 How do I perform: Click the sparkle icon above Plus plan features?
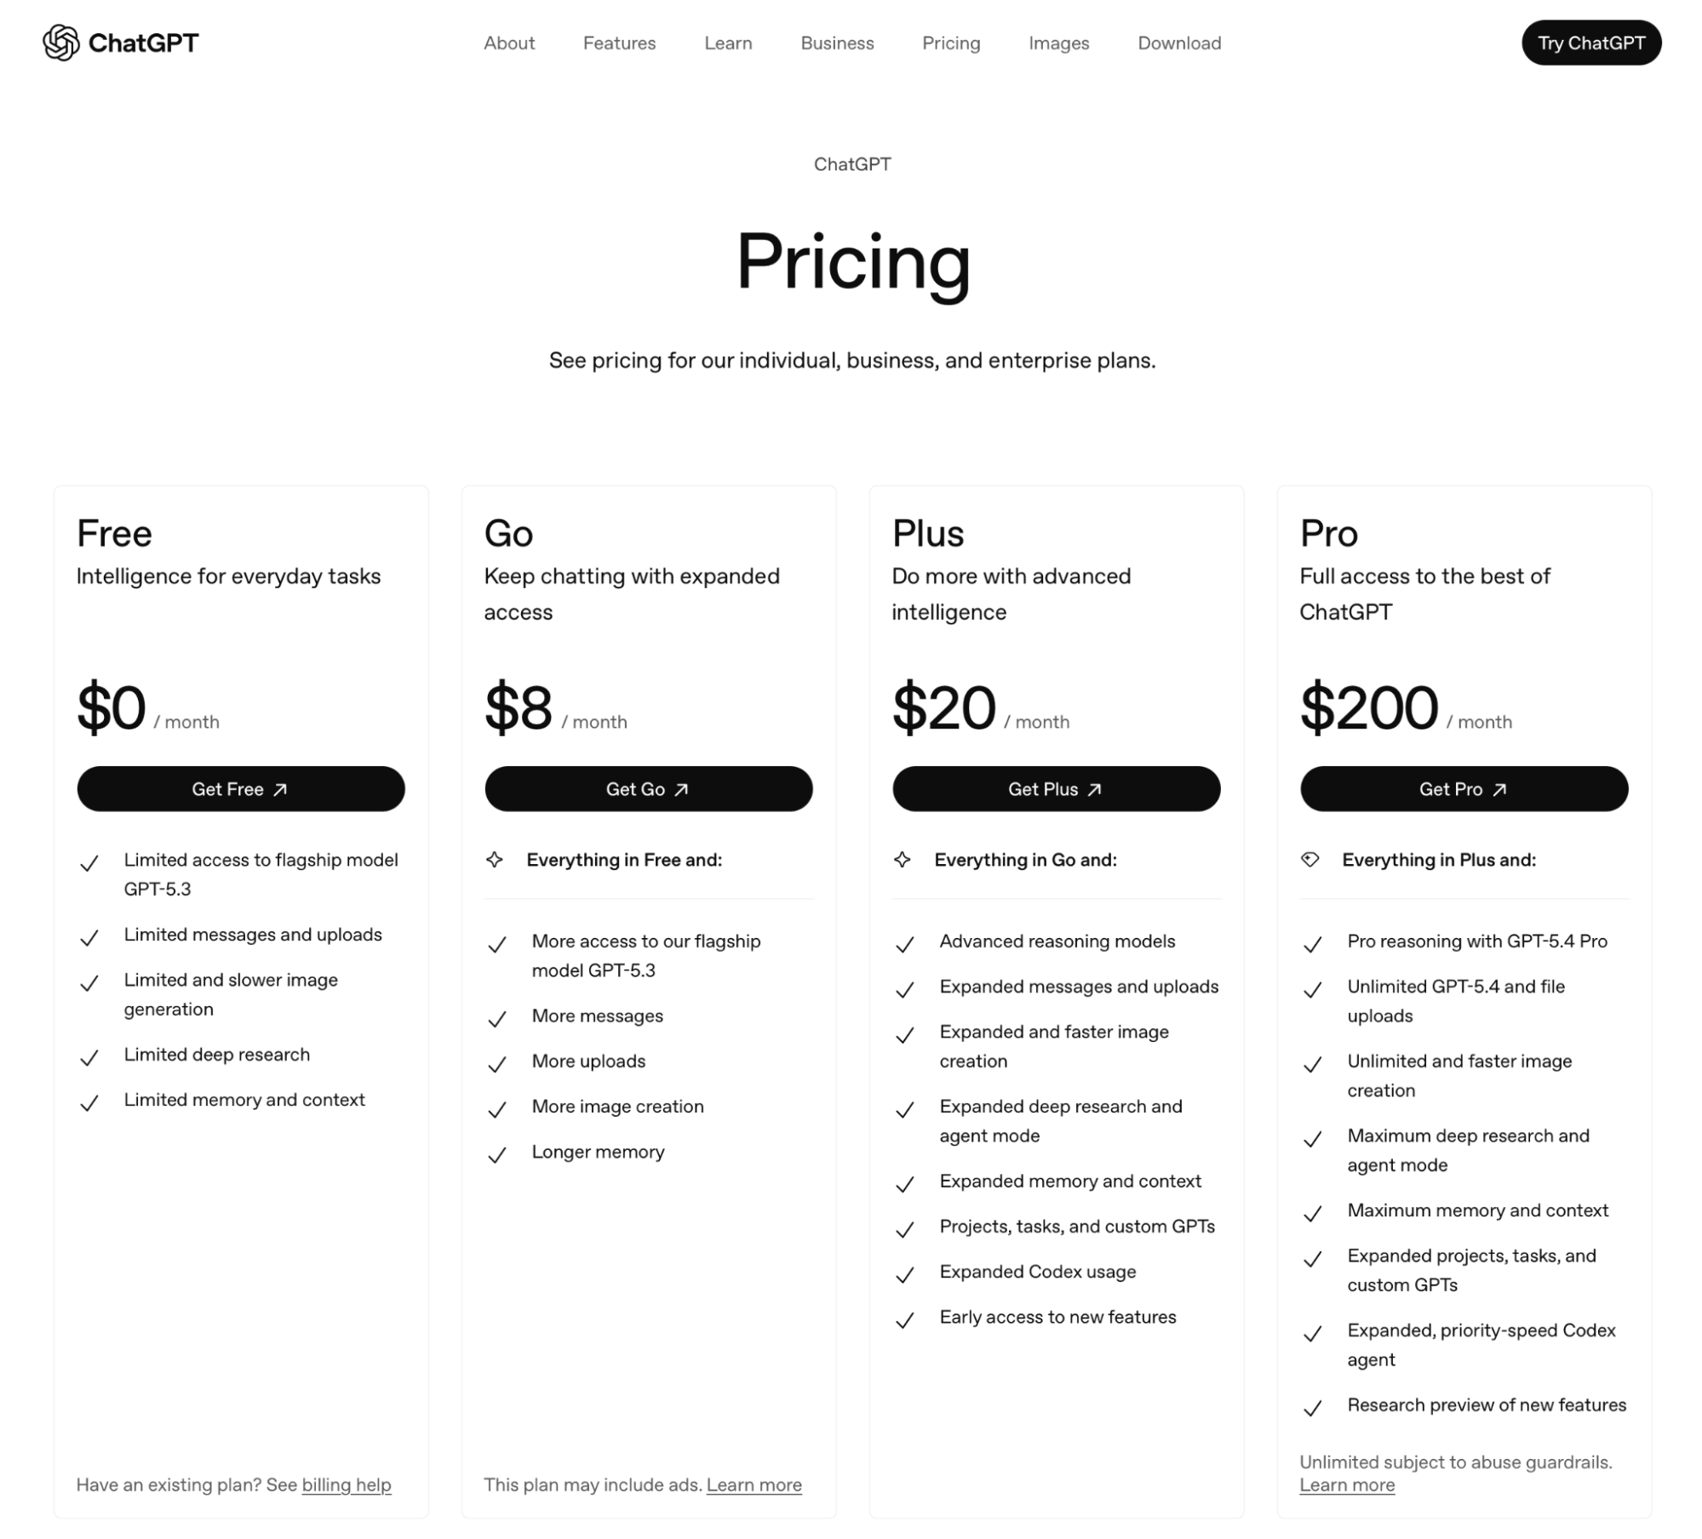click(903, 861)
